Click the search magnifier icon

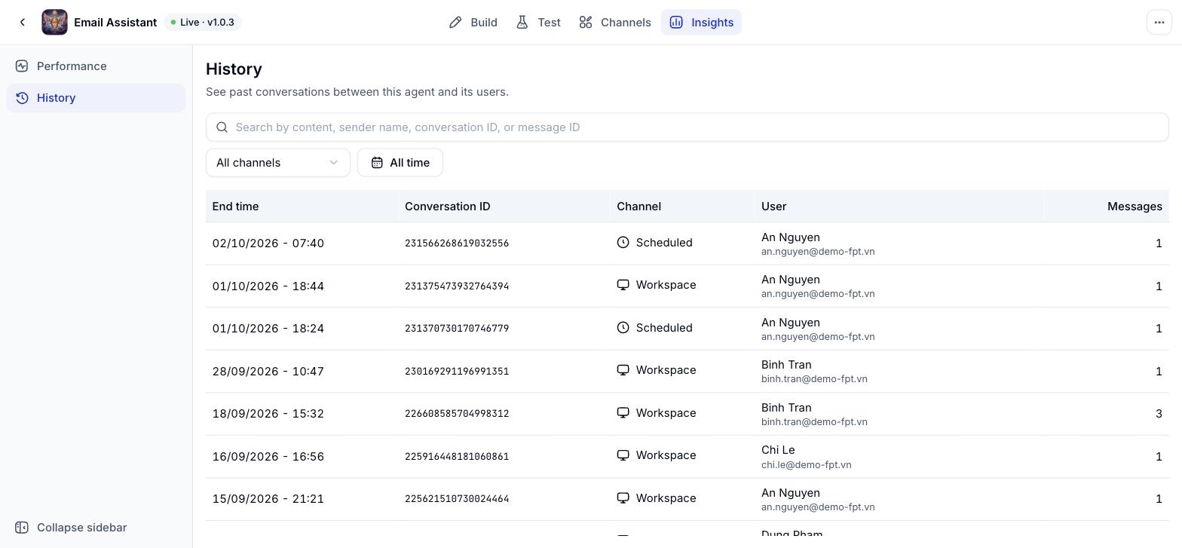pos(222,127)
